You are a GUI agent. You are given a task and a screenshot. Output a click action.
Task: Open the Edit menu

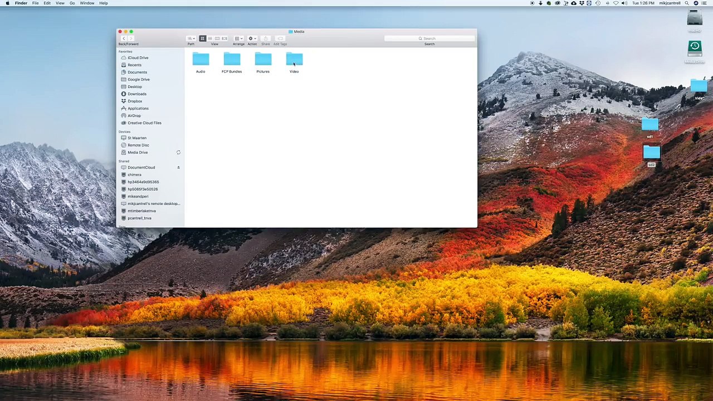pyautogui.click(x=47, y=3)
